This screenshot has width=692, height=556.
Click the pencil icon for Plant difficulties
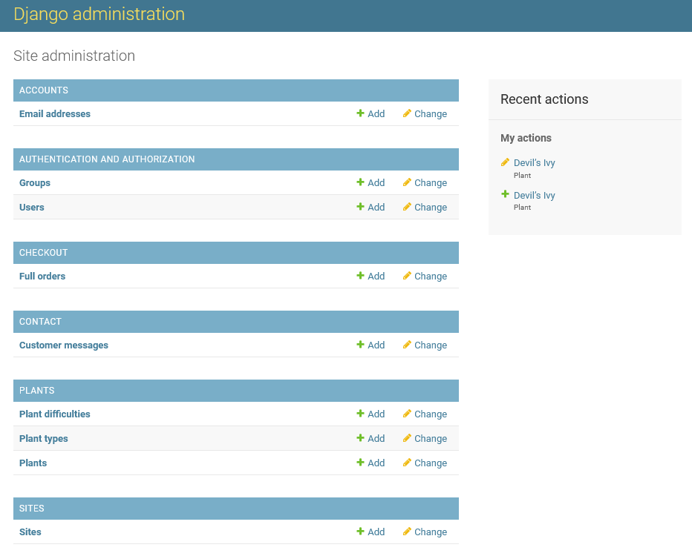coord(407,414)
